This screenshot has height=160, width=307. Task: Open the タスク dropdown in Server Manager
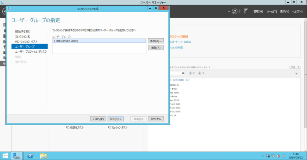click(295, 67)
